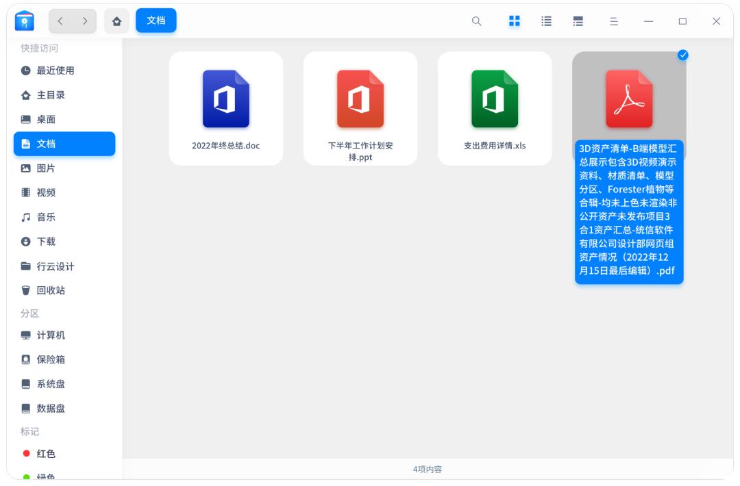Screen dimensions: 740x486
Task: Open the search icon in the toolbar
Action: click(476, 21)
